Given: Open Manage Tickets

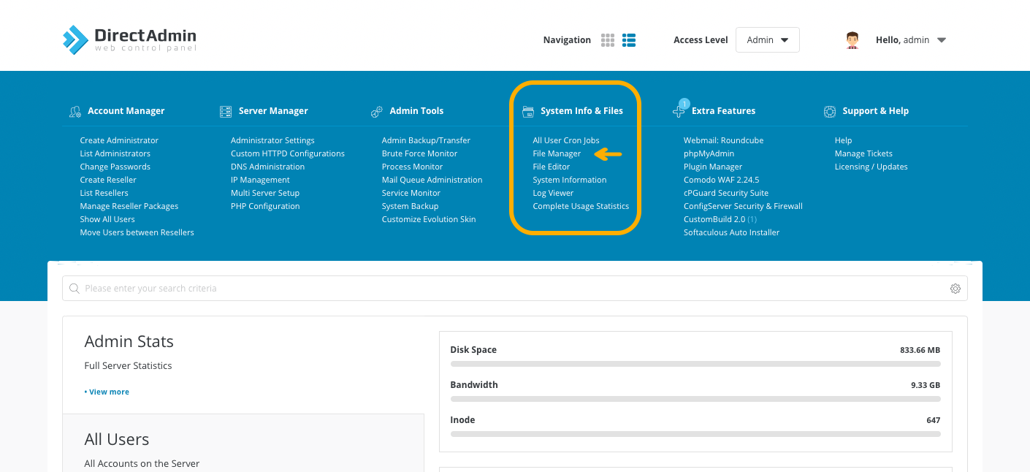Looking at the screenshot, I should [863, 153].
